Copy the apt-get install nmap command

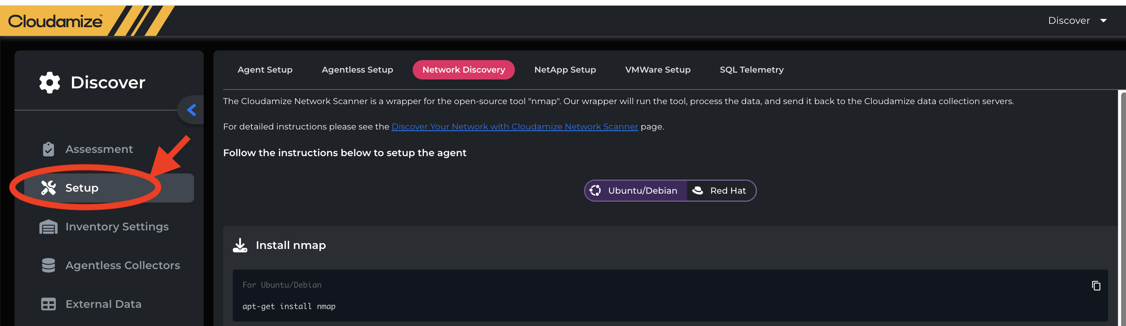[x=1095, y=286]
